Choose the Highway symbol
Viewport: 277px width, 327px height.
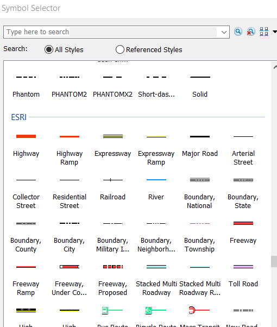coord(26,146)
